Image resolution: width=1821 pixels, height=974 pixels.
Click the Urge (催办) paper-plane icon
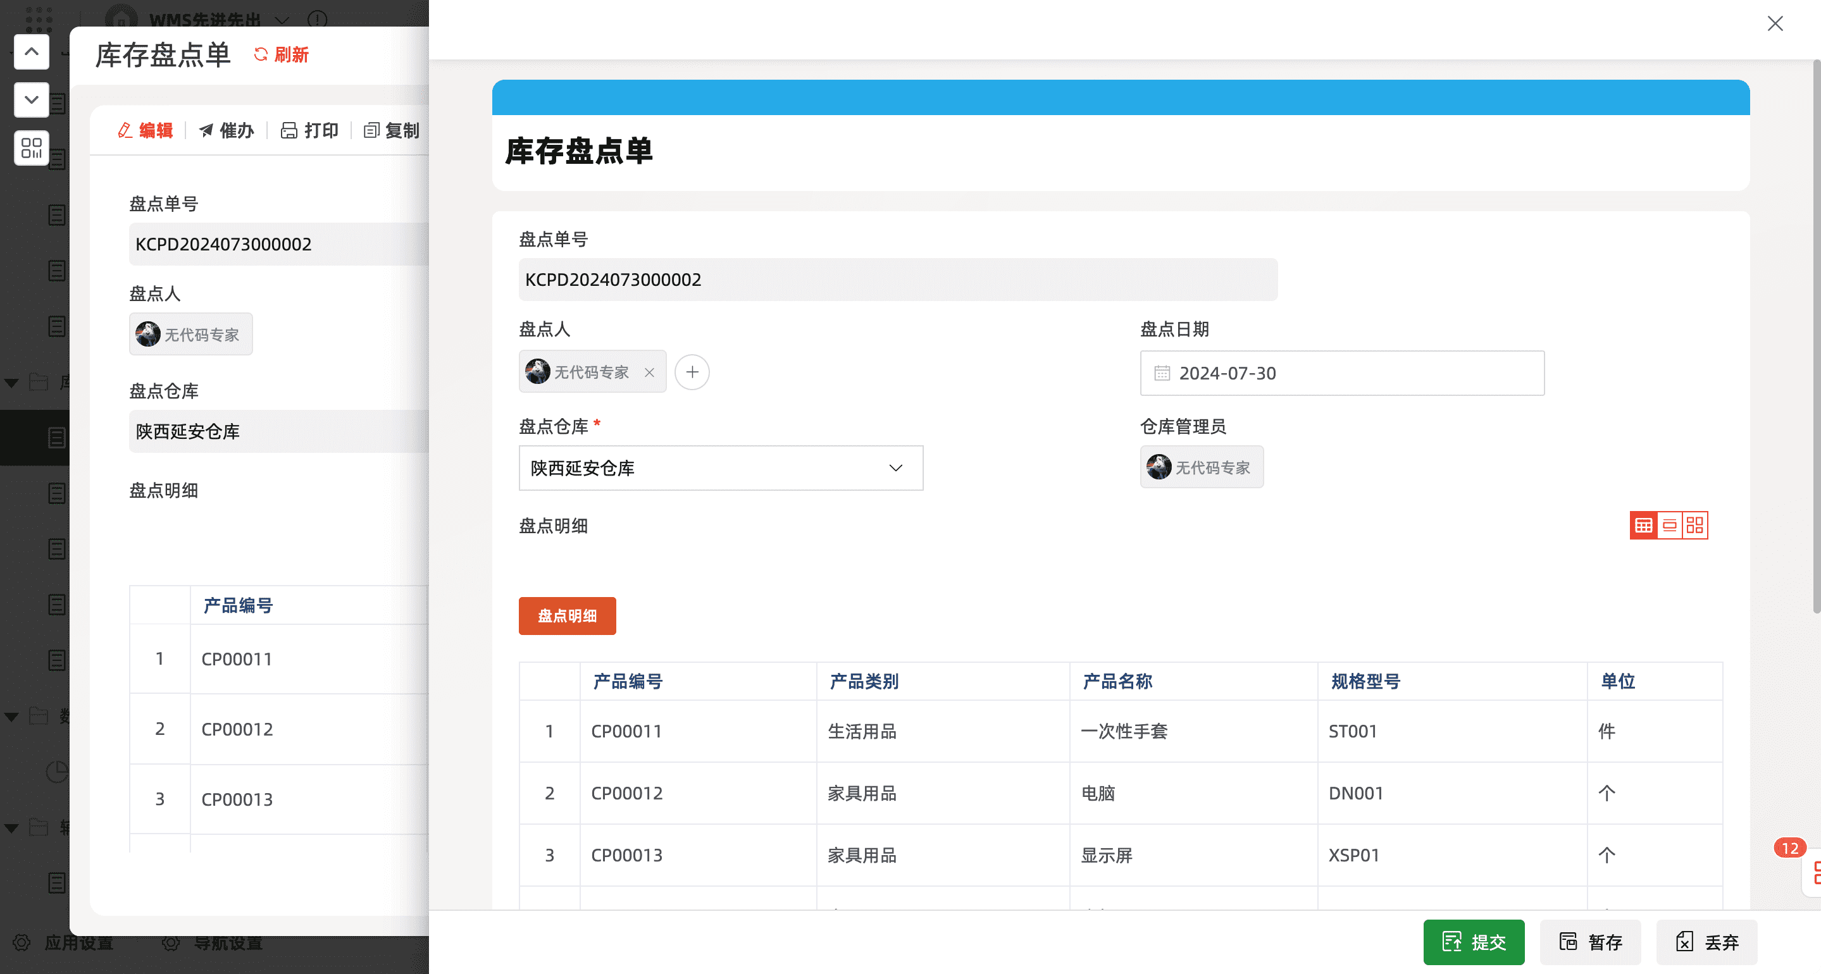(x=206, y=130)
